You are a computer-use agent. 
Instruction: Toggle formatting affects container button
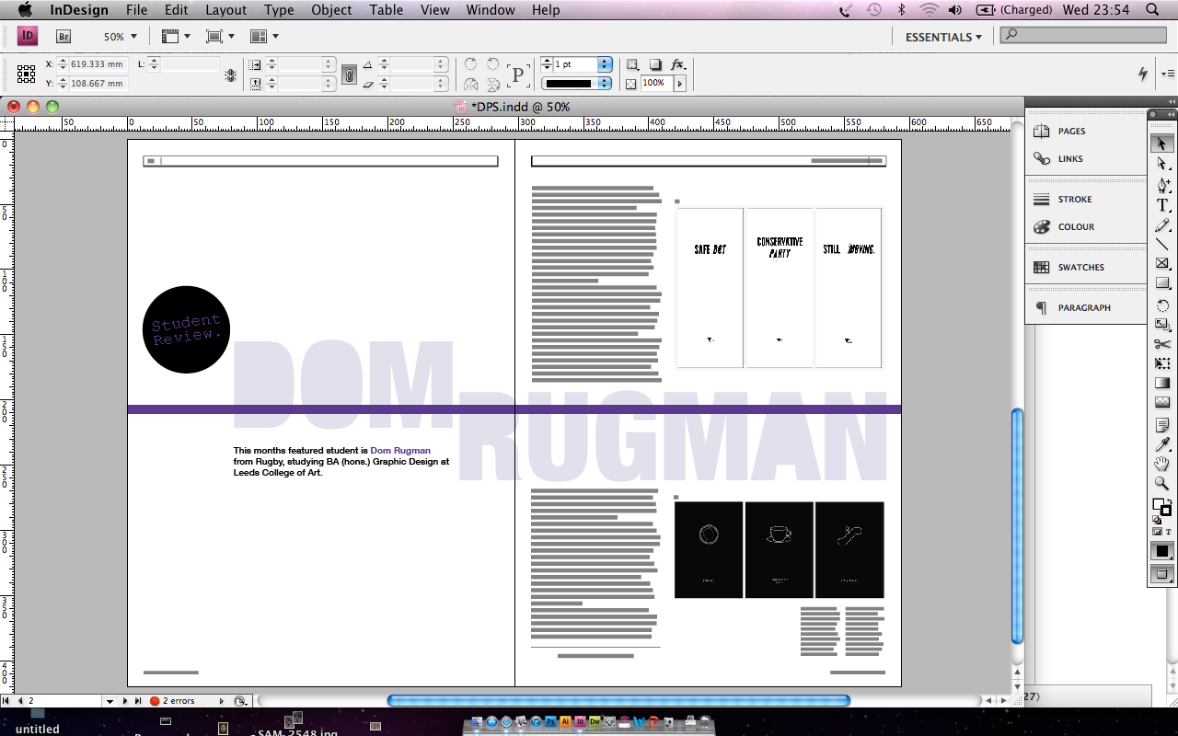pyautogui.click(x=1158, y=532)
